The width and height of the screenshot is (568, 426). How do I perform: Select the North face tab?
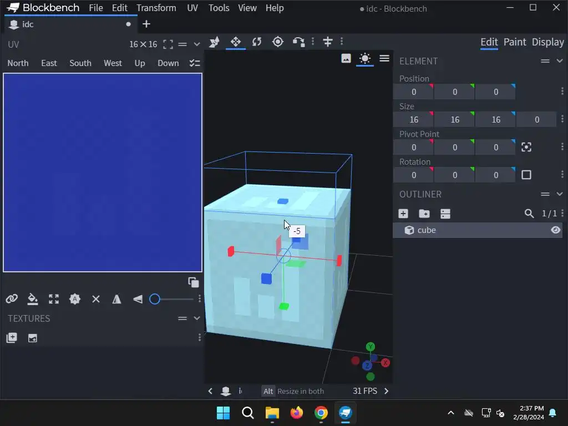tap(18, 63)
